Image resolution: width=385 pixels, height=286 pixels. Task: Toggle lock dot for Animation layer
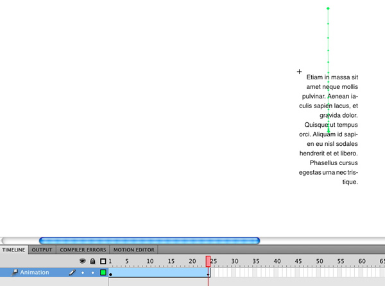click(92, 273)
